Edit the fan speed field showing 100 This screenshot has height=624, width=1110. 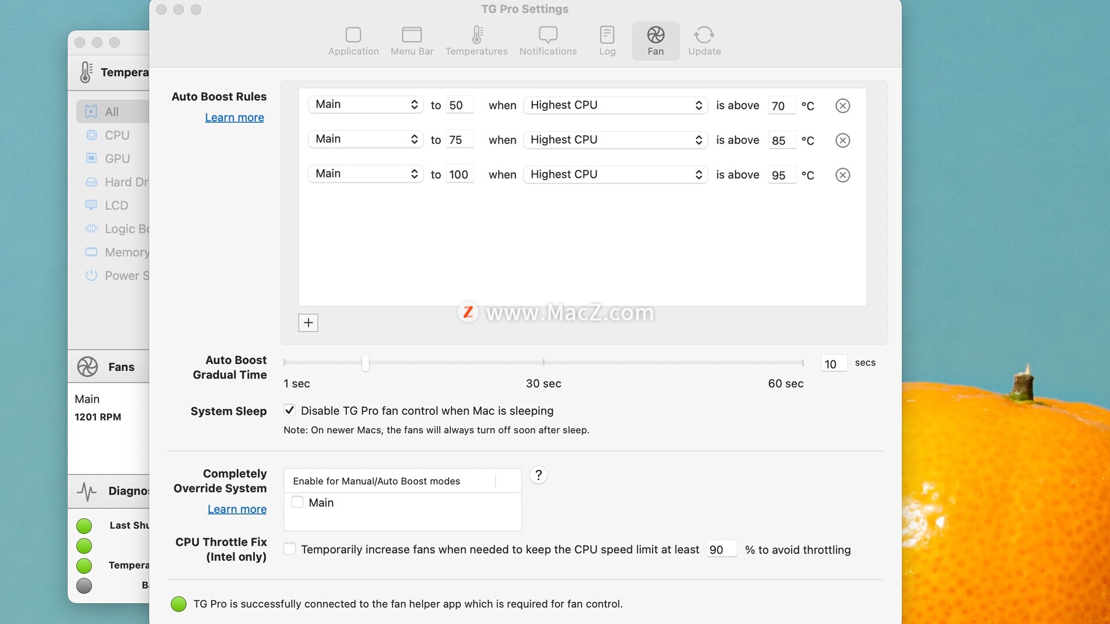(x=460, y=174)
